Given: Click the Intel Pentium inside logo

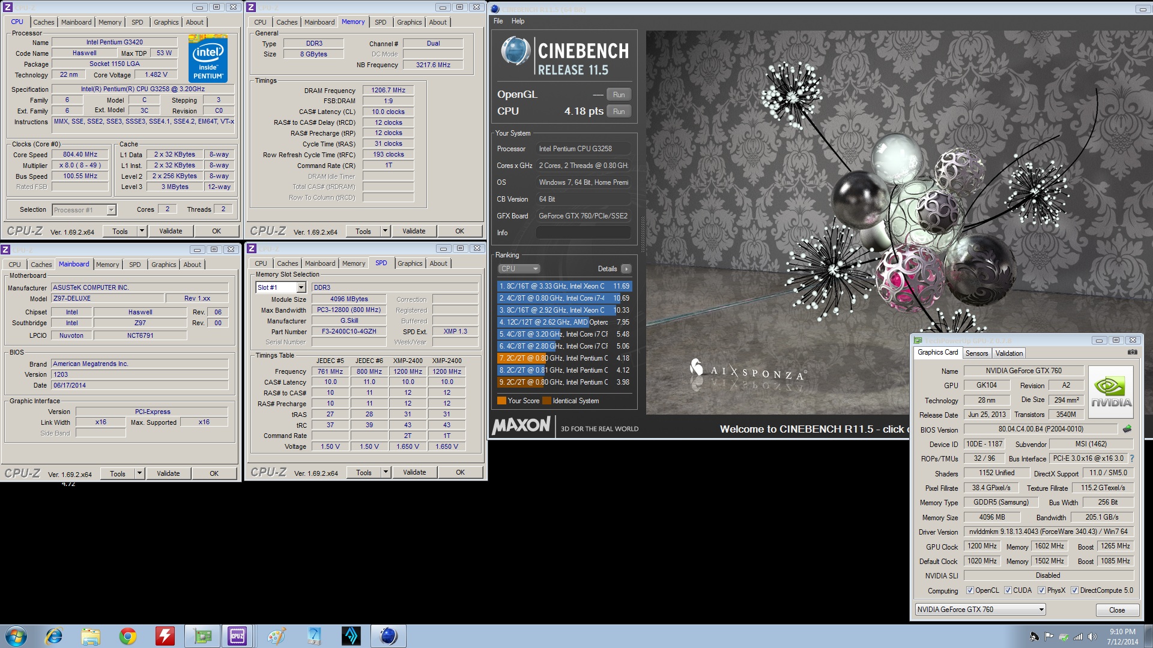Looking at the screenshot, I should 208,58.
